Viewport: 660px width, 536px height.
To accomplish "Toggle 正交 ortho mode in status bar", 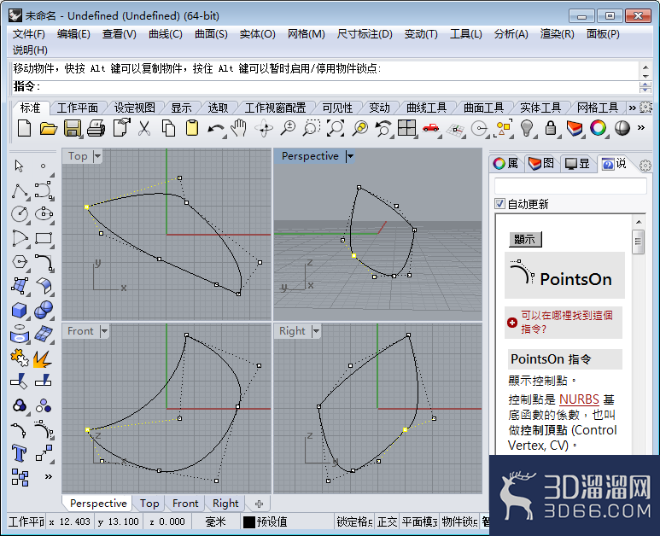I will [387, 522].
